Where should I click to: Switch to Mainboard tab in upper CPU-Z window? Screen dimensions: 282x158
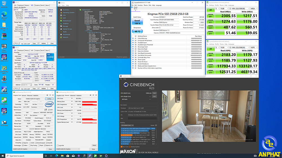(x=21, y=5)
